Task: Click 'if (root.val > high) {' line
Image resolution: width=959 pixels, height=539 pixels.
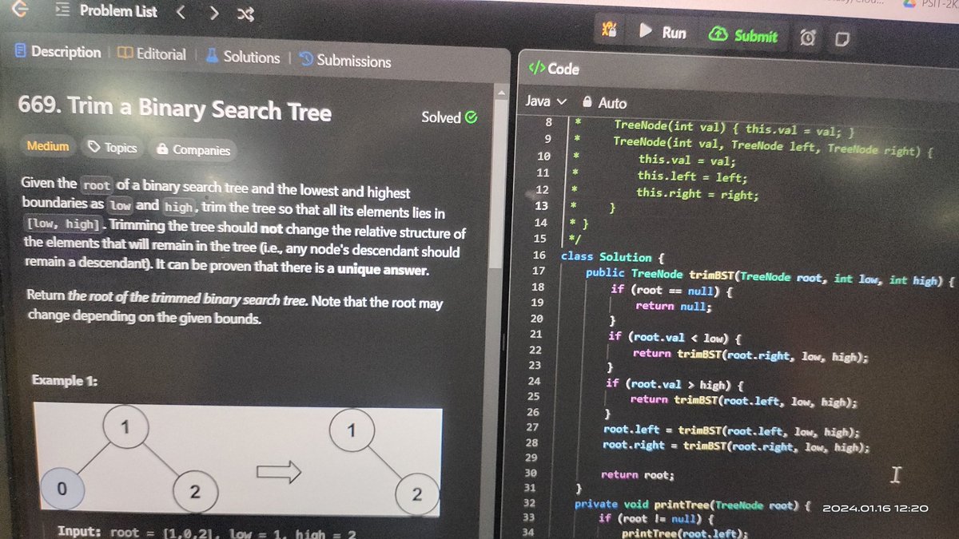Action: click(675, 384)
